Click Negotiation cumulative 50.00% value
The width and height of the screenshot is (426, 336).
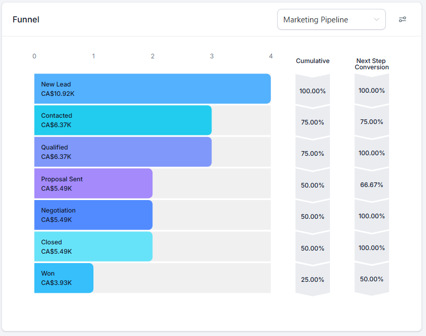[312, 216]
